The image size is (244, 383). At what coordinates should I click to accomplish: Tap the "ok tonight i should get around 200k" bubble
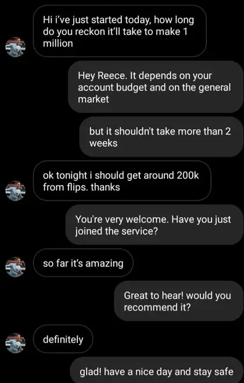pyautogui.click(x=122, y=181)
